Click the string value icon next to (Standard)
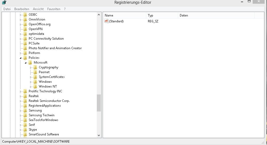Image resolution: width=267 pixels, height=145 pixels. [106, 21]
